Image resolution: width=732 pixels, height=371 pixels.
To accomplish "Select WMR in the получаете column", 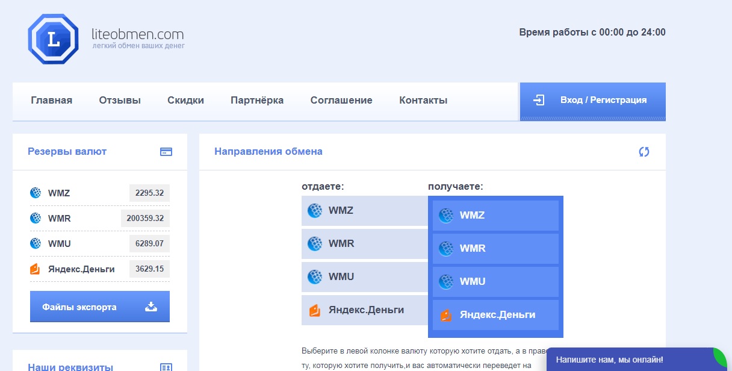I will pos(495,249).
